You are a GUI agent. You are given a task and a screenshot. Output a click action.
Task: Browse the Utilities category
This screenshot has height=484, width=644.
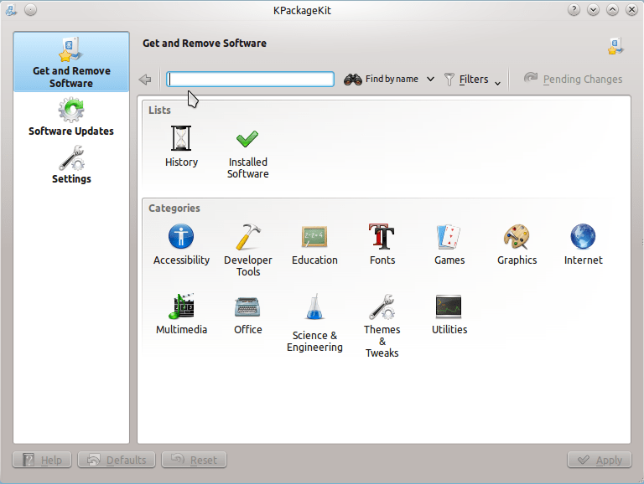449,314
